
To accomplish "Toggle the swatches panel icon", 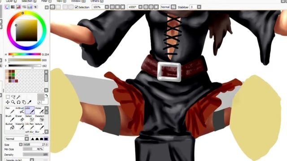I will tap(30, 7).
